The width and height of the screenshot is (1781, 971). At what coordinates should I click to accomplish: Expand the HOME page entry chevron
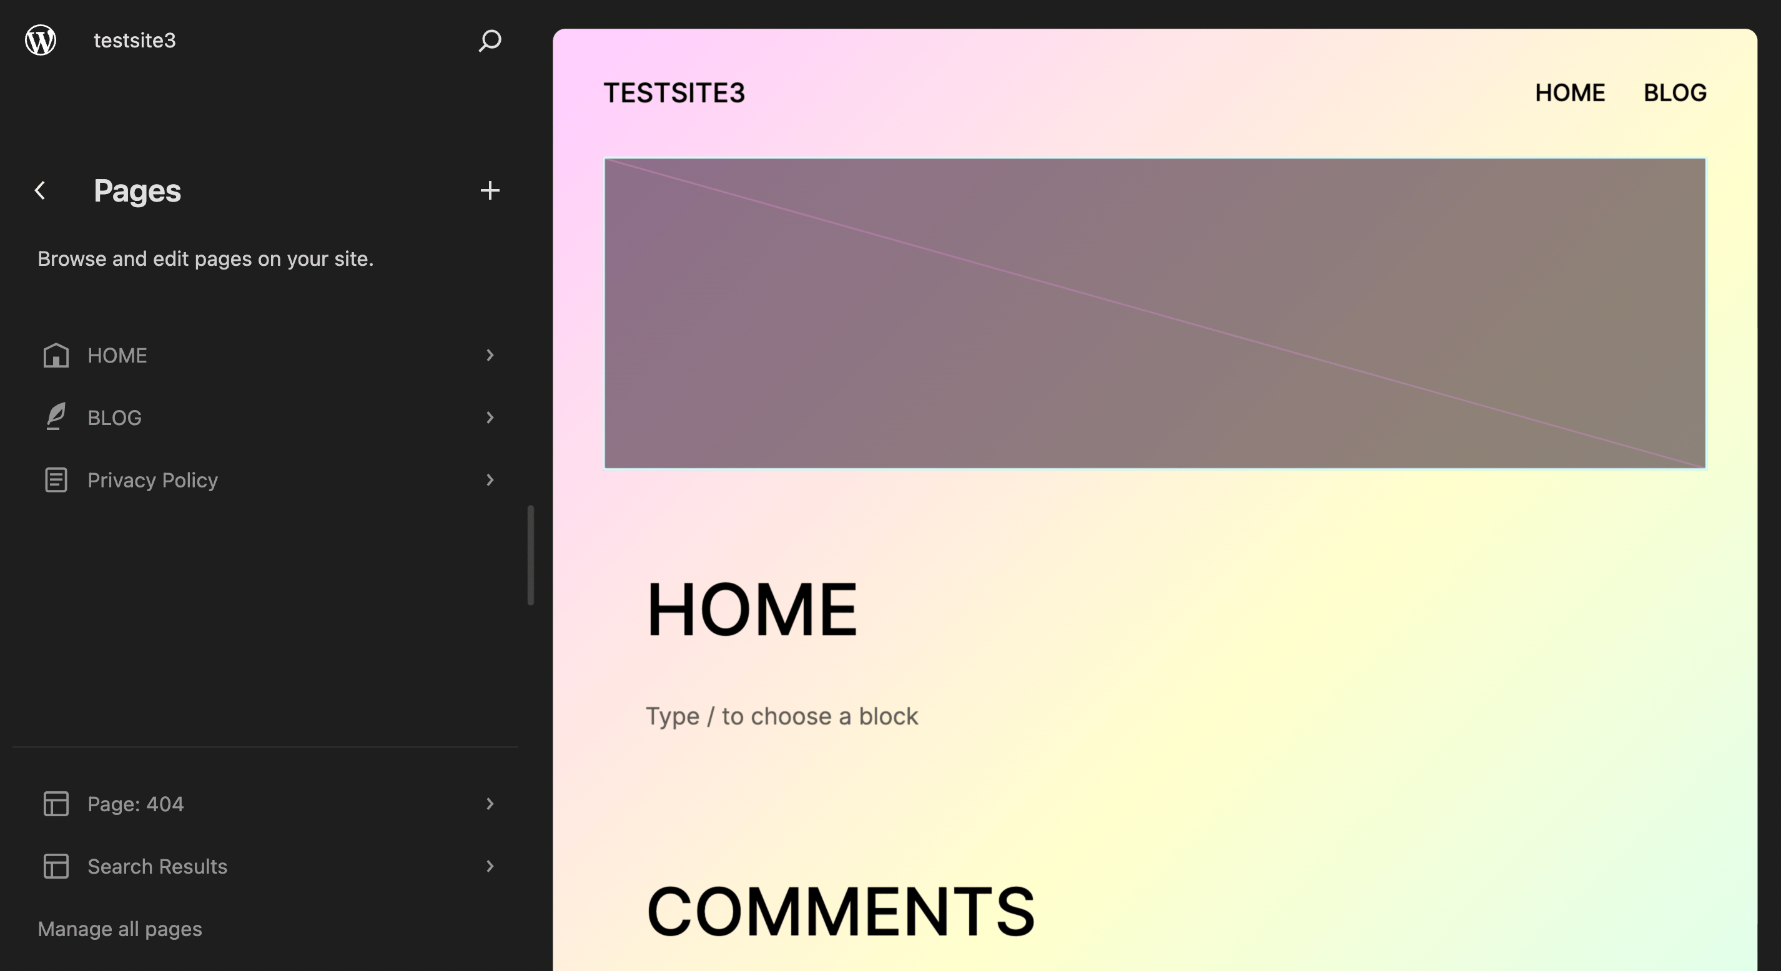[490, 355]
